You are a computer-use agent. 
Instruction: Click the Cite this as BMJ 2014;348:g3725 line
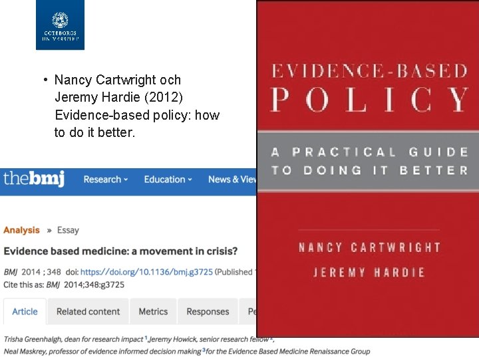click(64, 285)
